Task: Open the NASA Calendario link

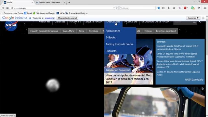Action: pos(194,80)
